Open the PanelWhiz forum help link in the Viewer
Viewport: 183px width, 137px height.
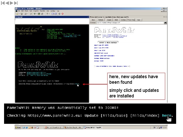[x=115, y=36]
